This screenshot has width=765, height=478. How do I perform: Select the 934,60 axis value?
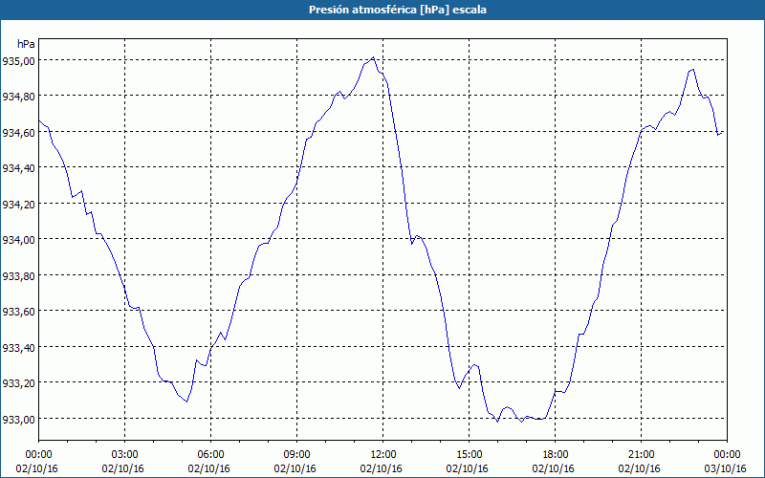coord(18,132)
